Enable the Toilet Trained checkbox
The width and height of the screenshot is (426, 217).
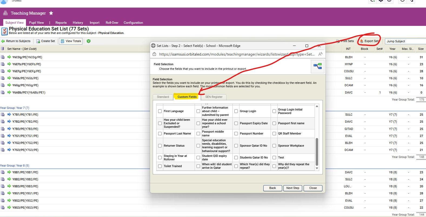tap(160, 166)
